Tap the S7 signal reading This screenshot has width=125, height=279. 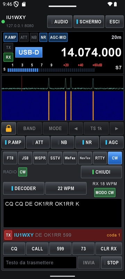(118, 68)
